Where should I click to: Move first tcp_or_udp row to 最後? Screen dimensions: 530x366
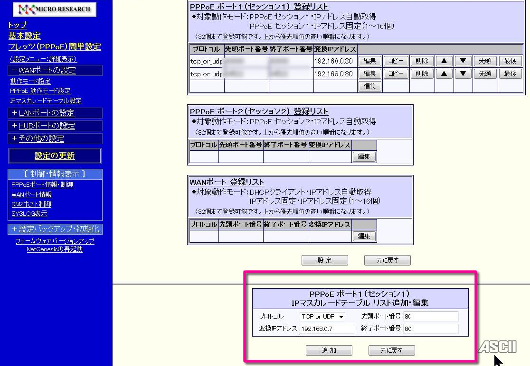pos(511,61)
